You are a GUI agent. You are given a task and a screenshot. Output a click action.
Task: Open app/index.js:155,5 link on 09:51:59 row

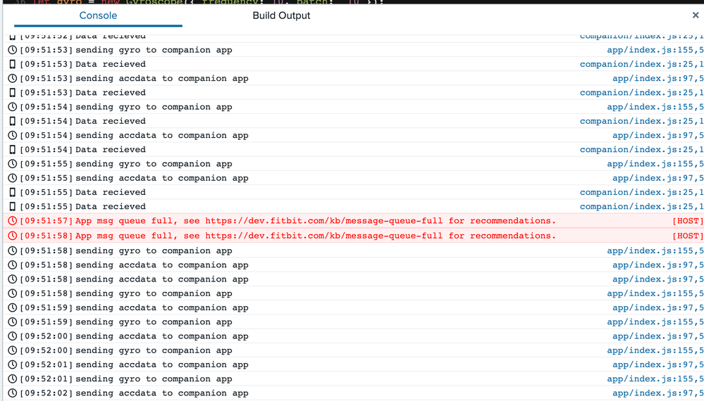coord(655,322)
